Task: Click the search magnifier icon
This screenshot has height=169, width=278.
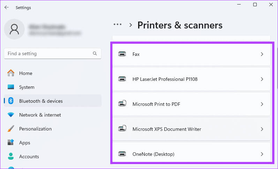Action: 95,53
